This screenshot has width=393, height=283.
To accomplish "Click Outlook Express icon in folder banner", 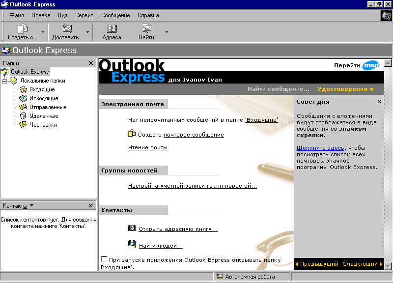I will pos(6,50).
